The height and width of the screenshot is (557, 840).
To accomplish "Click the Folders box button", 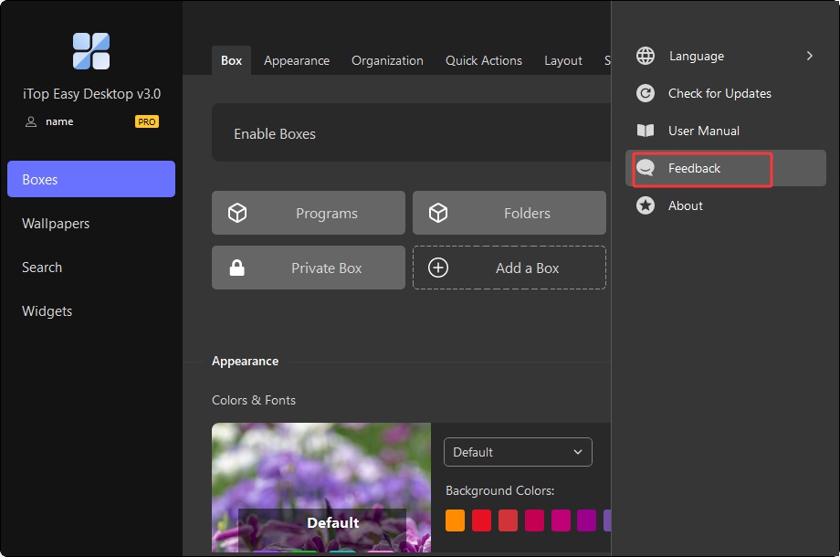I will (509, 213).
